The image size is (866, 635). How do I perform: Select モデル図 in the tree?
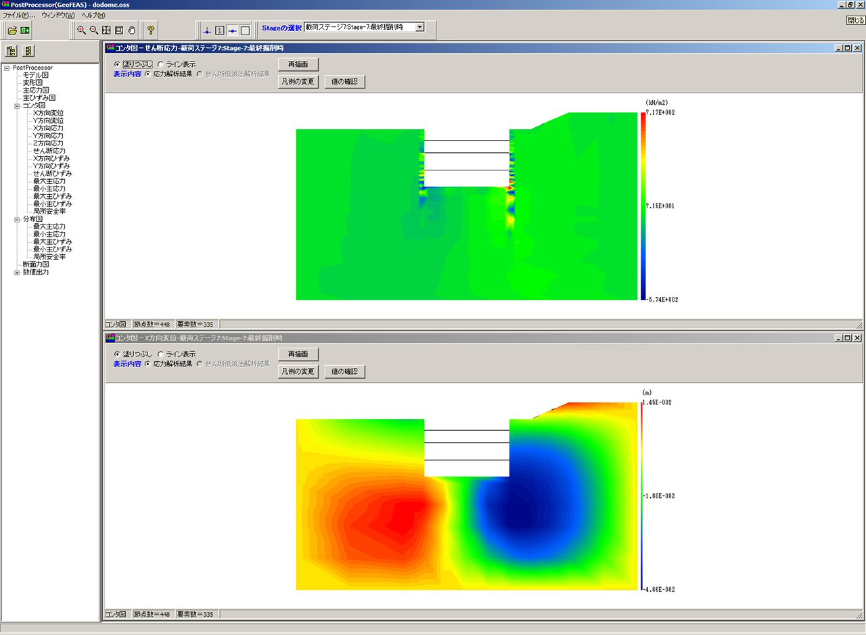pyautogui.click(x=36, y=75)
